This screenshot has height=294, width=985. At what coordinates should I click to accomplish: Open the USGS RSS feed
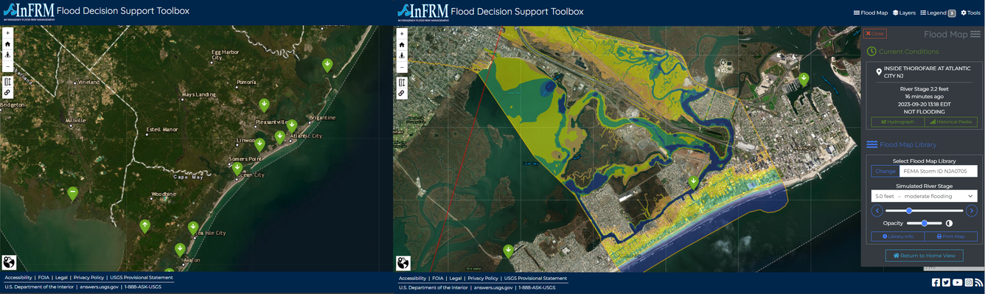[x=979, y=282]
